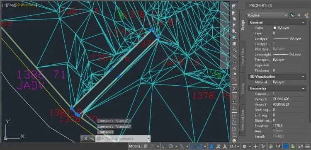This screenshot has height=150, width=311.
Task: Toggle the Grid display in status bar
Action: tap(146, 146)
